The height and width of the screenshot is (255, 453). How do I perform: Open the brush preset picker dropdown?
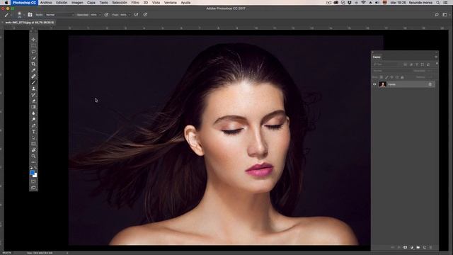24,15
